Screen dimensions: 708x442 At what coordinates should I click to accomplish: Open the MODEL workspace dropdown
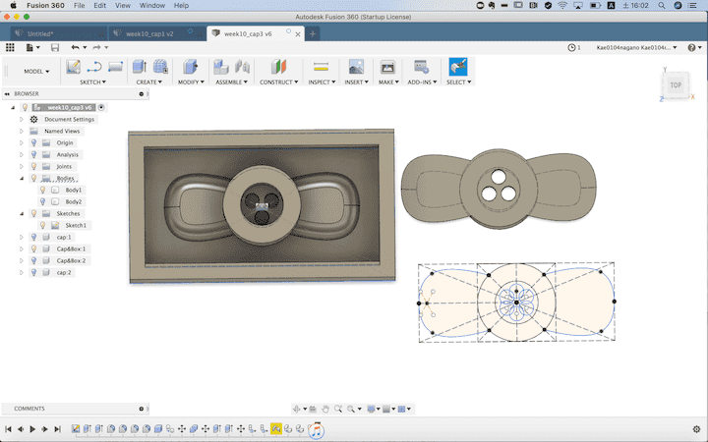tap(37, 71)
